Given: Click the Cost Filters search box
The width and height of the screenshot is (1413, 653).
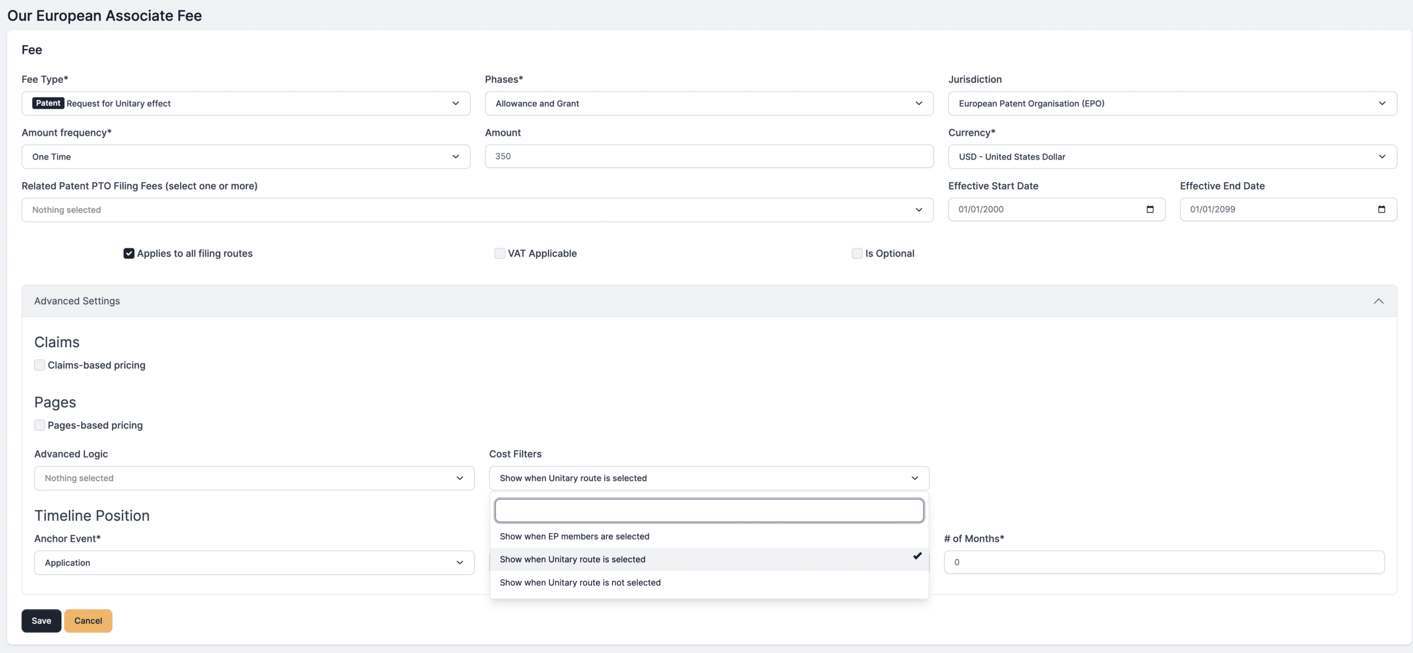Looking at the screenshot, I should [709, 511].
